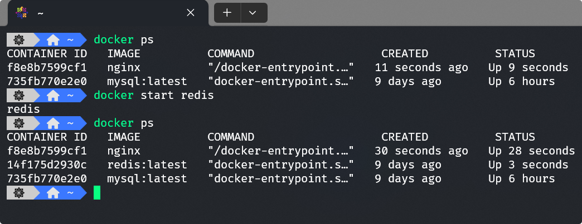Screen dimensions: 582x224
Task: Expand the new tab profile dropdown chevron
Action: point(253,13)
